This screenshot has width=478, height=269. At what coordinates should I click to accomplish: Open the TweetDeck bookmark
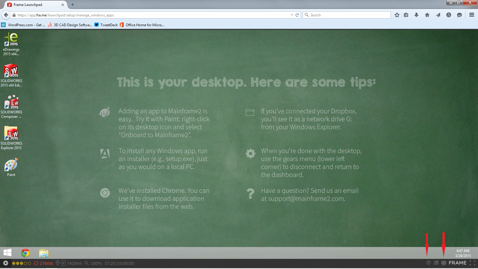(106, 25)
